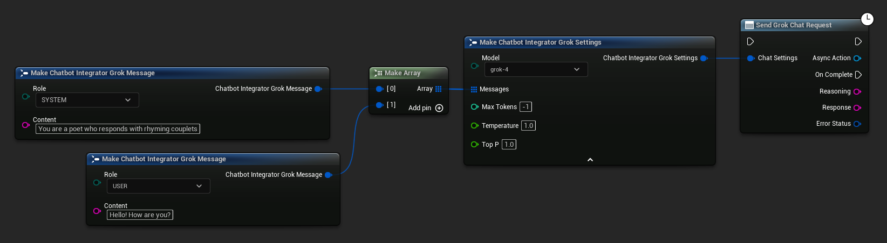Click the Top P value field

pos(509,145)
